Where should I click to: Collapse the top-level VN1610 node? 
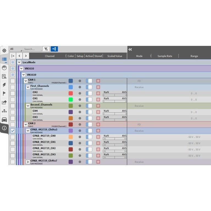[x=21, y=68]
